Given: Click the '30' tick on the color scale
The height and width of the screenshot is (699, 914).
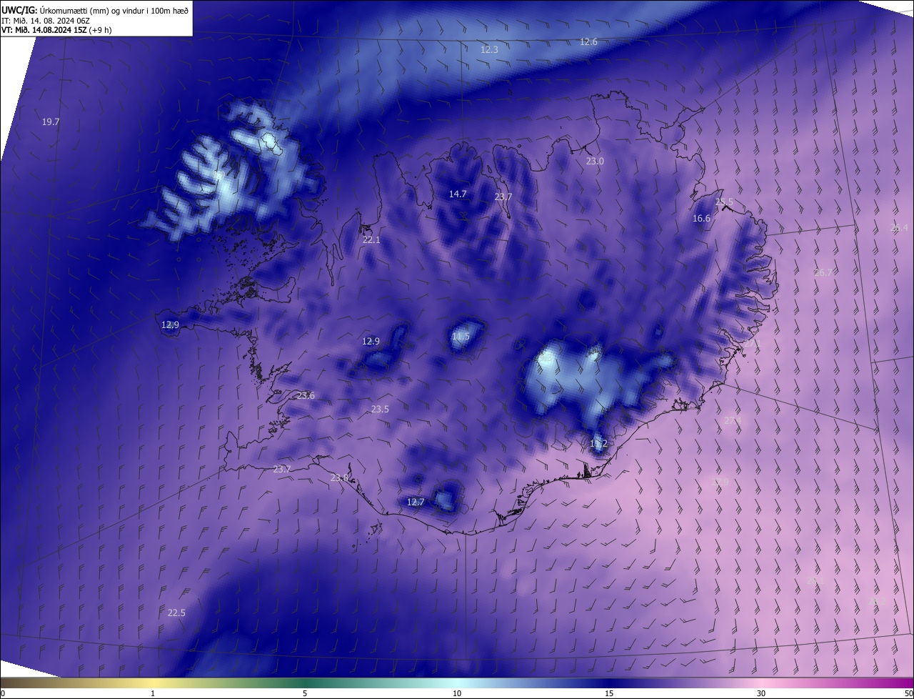Looking at the screenshot, I should point(761,693).
